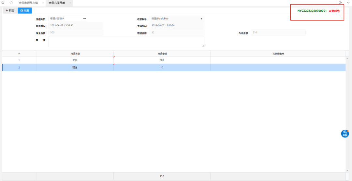
Task: Open the 客服 customer service chat icon
Action: coord(345,133)
